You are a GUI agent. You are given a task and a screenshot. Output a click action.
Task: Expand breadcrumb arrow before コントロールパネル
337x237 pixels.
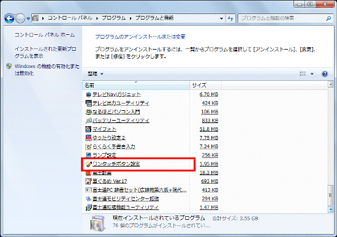(43, 18)
